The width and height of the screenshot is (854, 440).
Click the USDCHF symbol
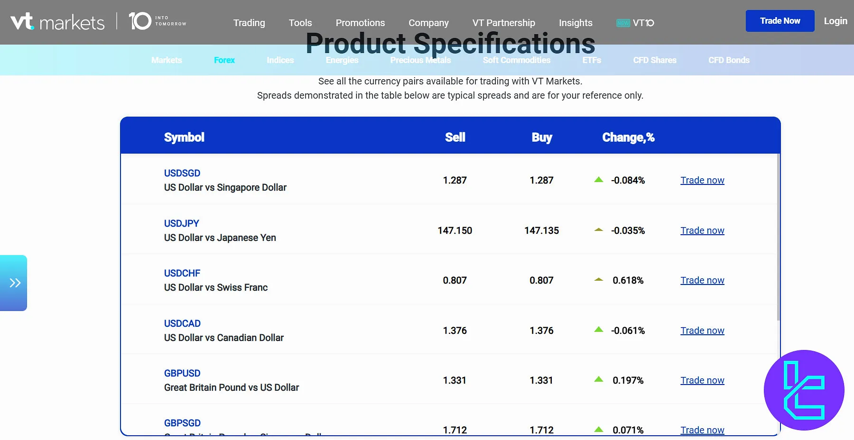[x=182, y=273]
